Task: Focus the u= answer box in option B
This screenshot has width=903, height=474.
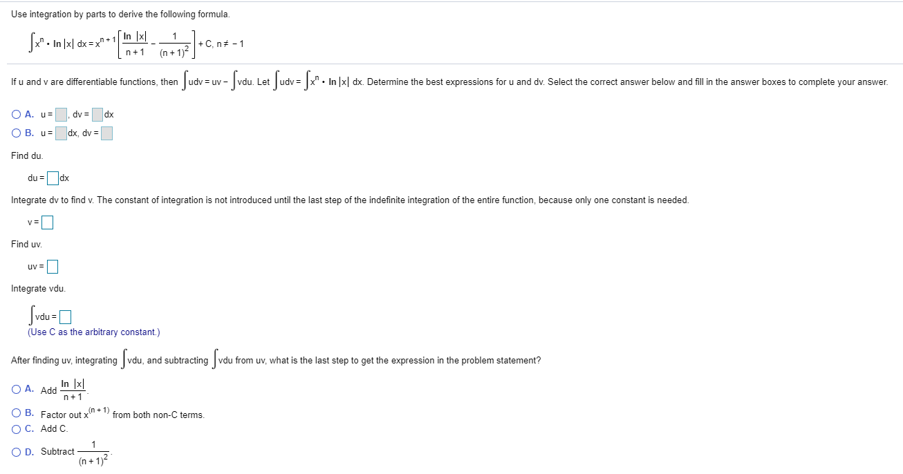Action: coord(62,133)
